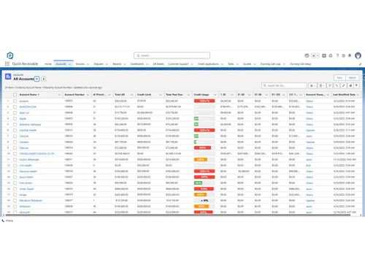
Task: Open the Marathon Petroleum account link
Action: coord(31,201)
